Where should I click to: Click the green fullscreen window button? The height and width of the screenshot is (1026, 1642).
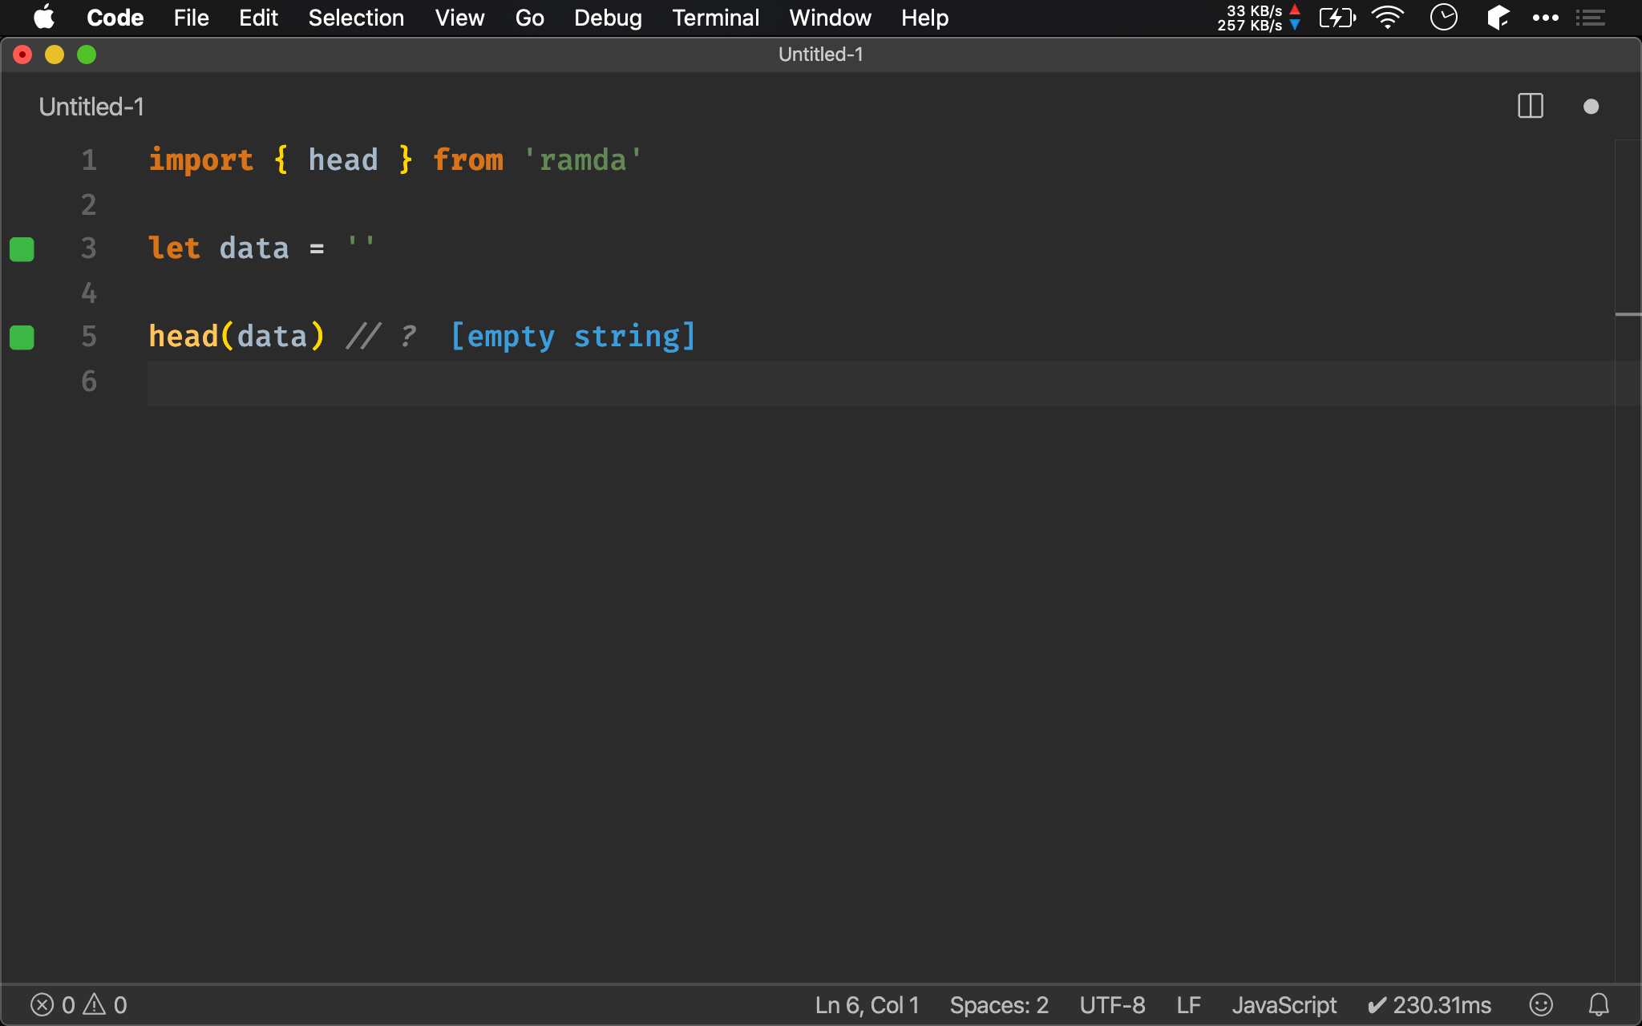pos(87,55)
